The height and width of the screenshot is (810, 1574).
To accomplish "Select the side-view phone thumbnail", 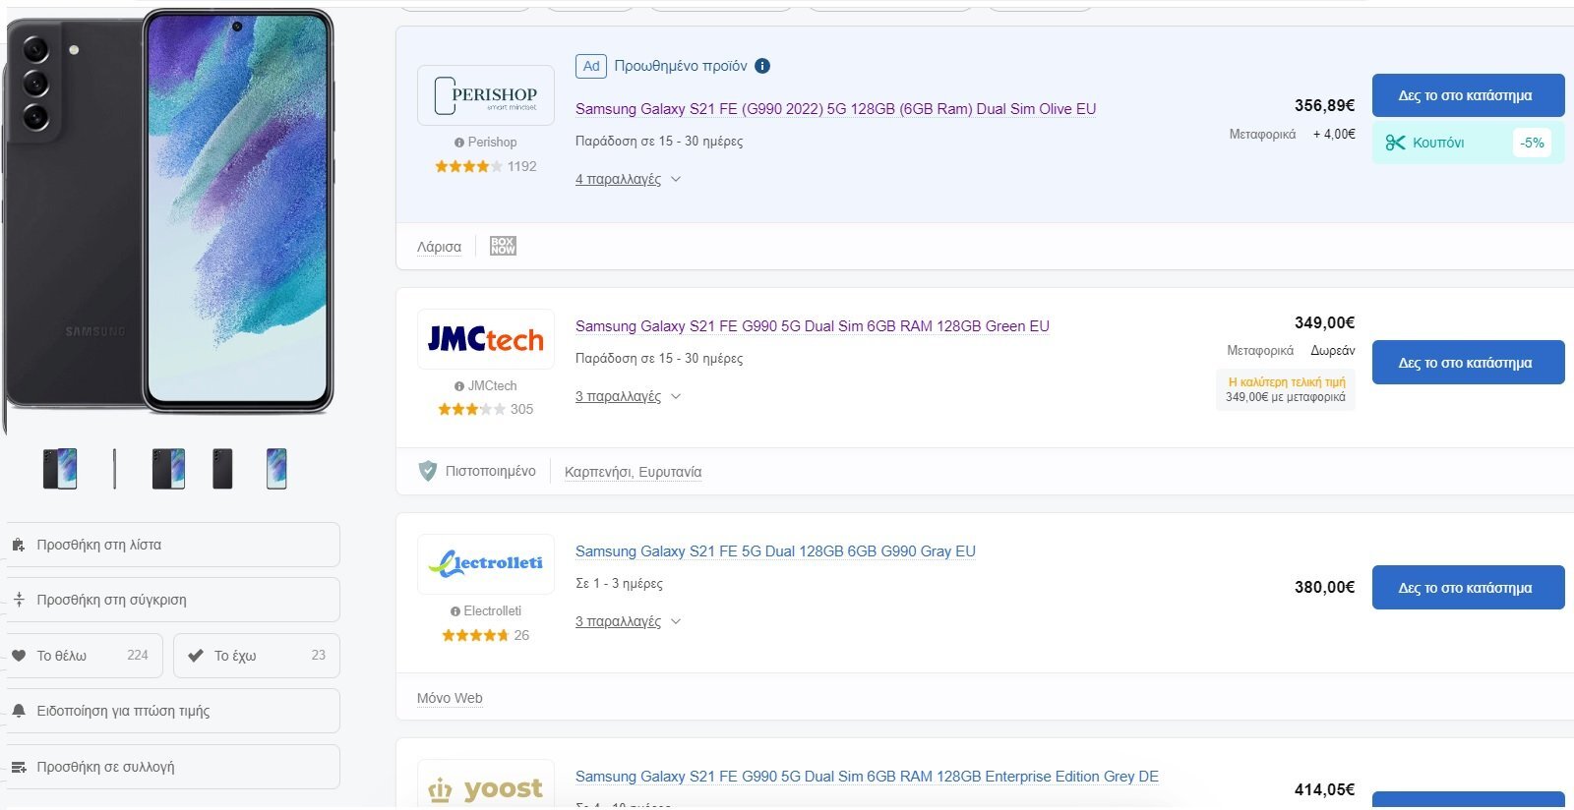I will (114, 469).
